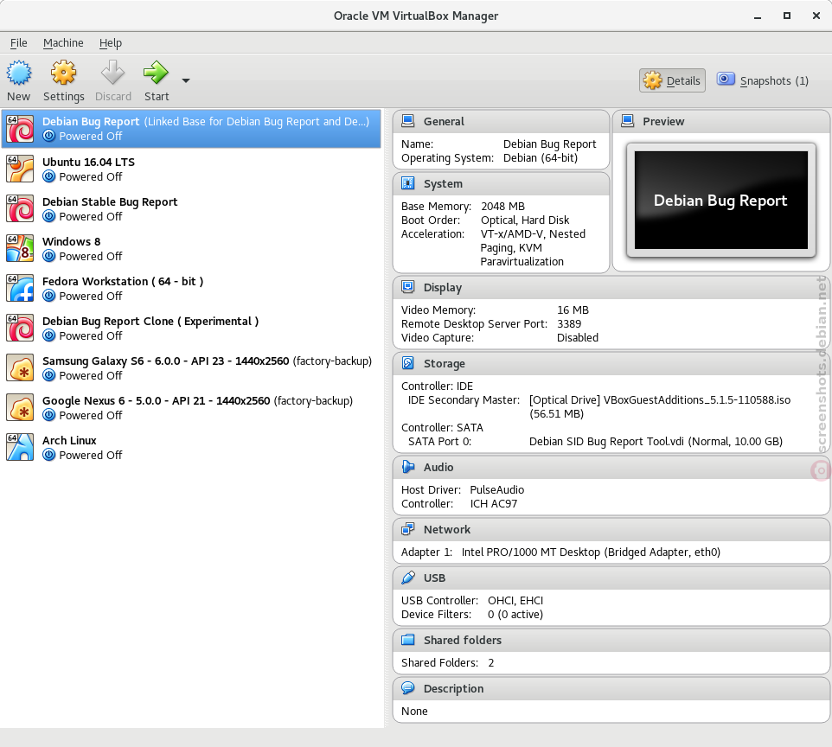Screen dimensions: 832x747
Task: Click Powered Off status icon for Ubuntu
Action: [x=48, y=176]
